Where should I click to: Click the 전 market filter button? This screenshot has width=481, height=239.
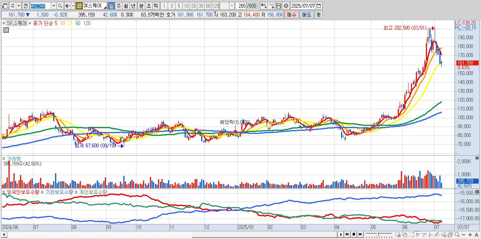[25, 6]
